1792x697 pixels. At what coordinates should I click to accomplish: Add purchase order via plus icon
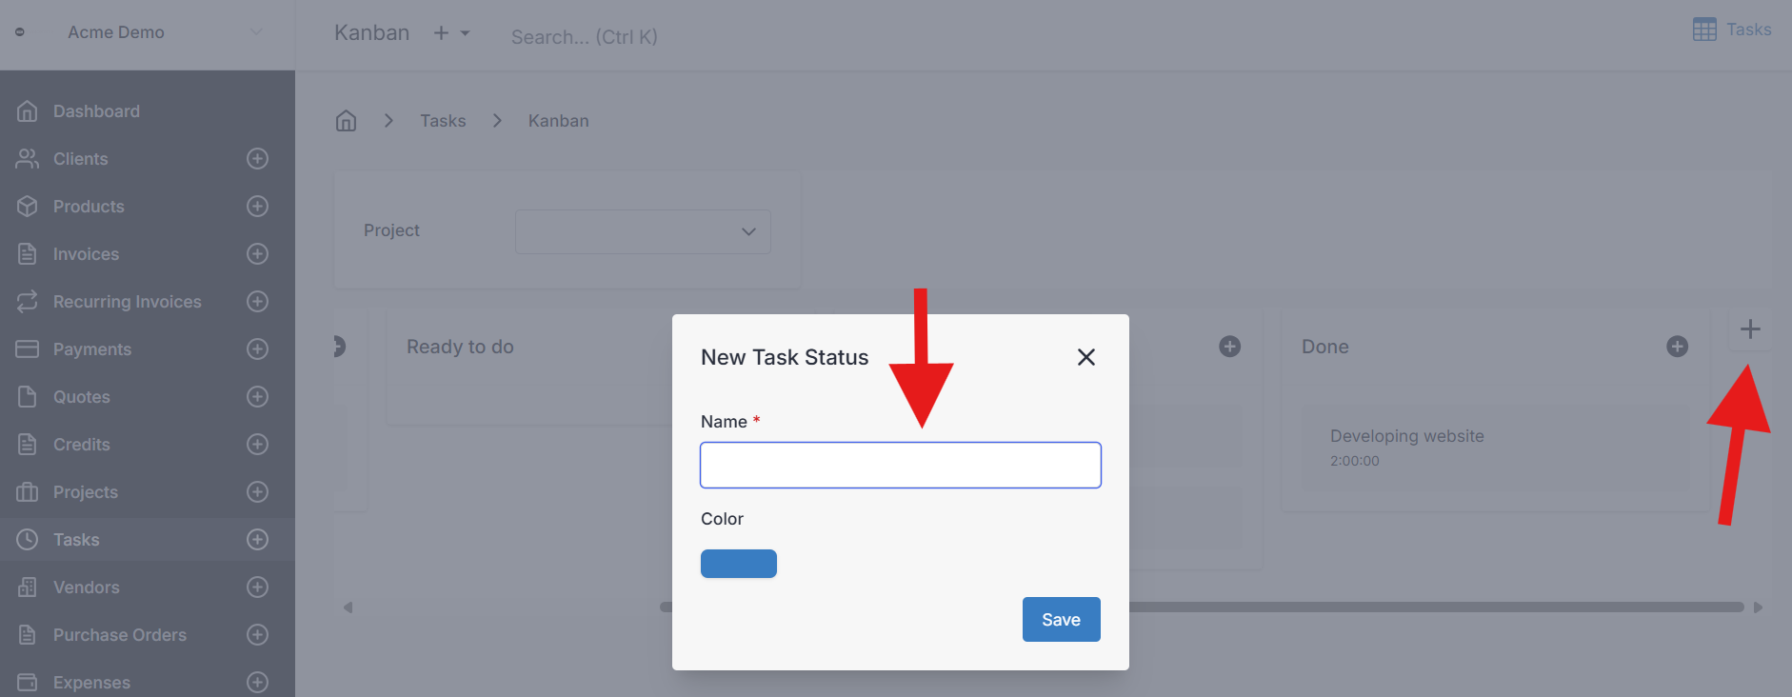point(257,635)
